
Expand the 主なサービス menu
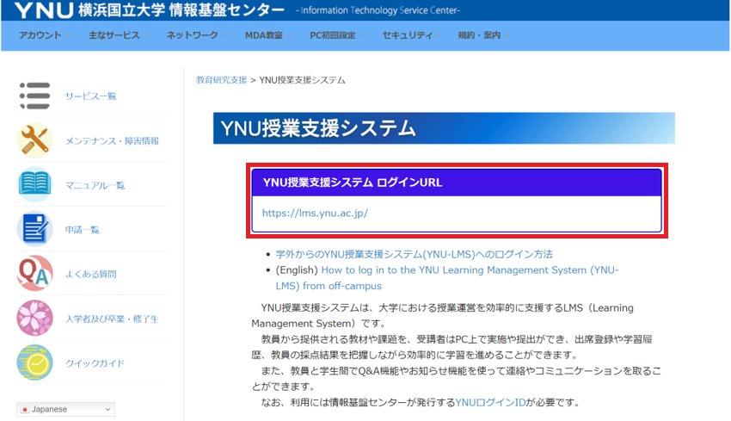119,35
